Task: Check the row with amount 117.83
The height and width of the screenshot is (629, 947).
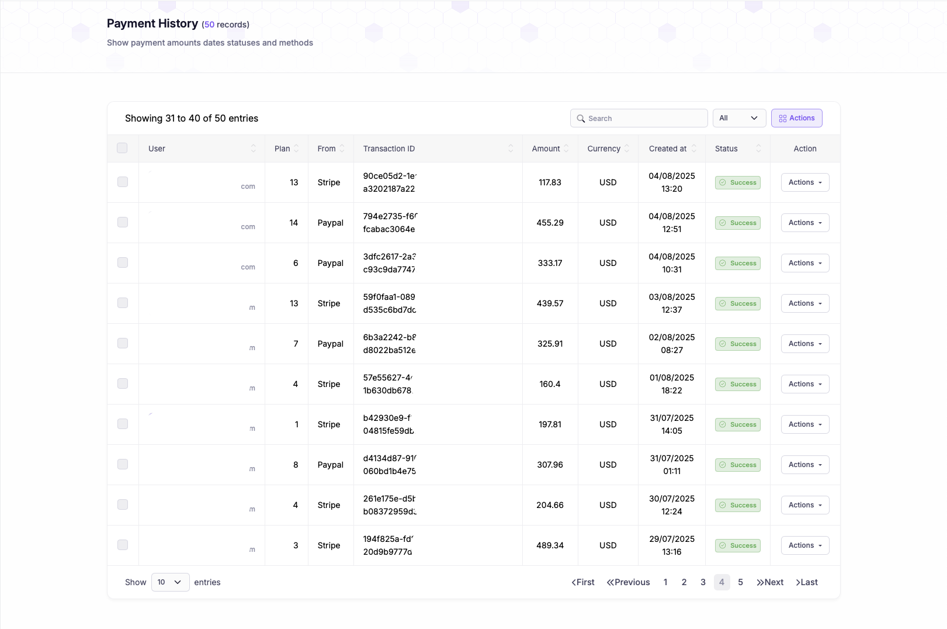Action: [x=123, y=182]
